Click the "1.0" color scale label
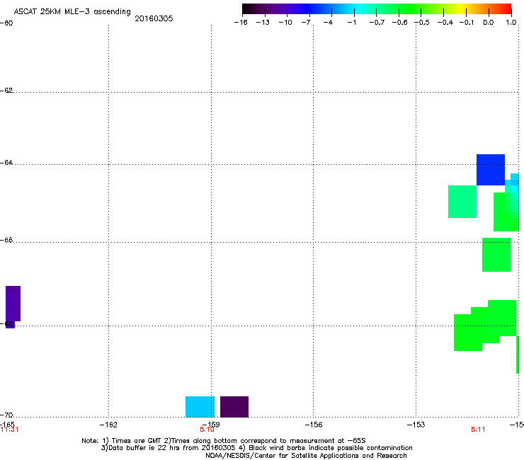This screenshot has height=460, width=524. click(511, 23)
